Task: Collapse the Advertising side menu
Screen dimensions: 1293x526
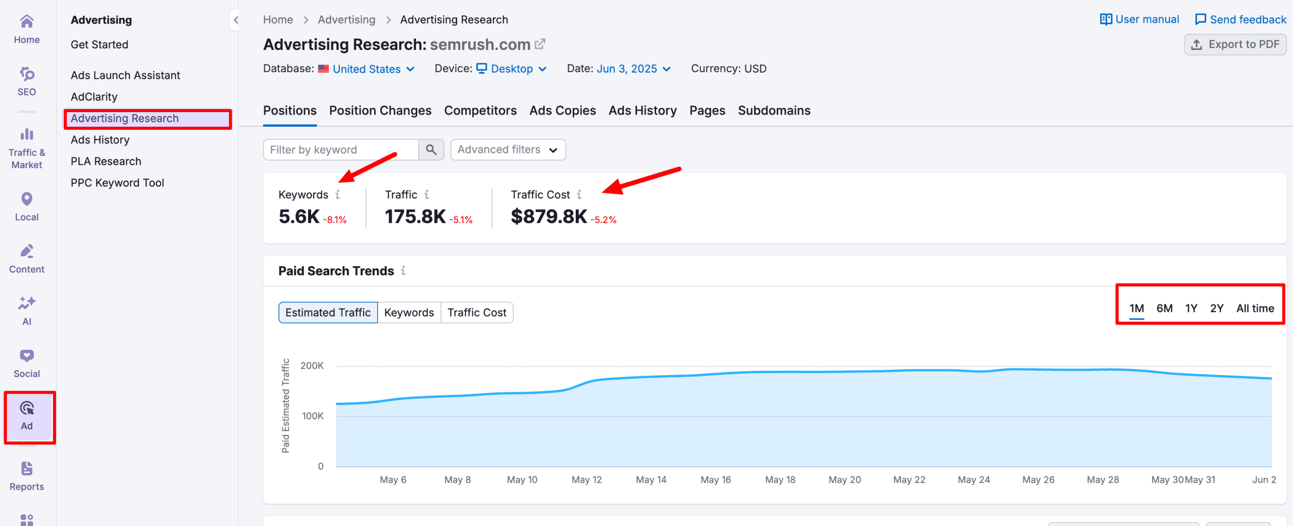Action: click(235, 20)
